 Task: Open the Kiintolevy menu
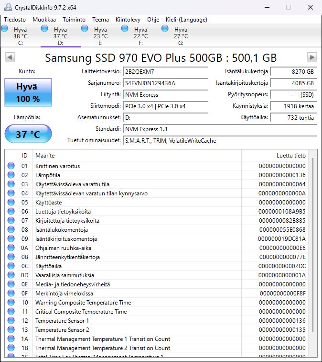coord(128,20)
